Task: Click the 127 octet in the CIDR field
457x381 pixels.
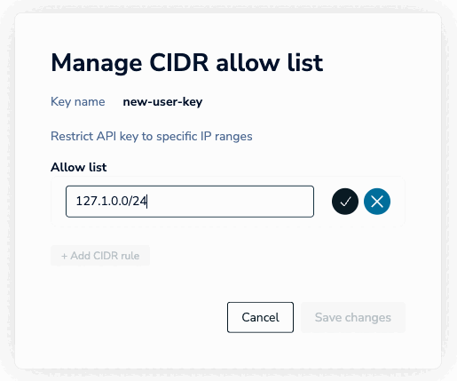Action: point(85,201)
